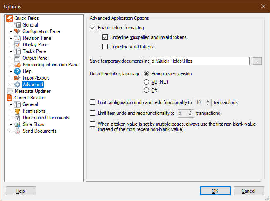Disable the Enable token formatting checkbox
Image resolution: width=270 pixels, height=201 pixels.
click(92, 28)
